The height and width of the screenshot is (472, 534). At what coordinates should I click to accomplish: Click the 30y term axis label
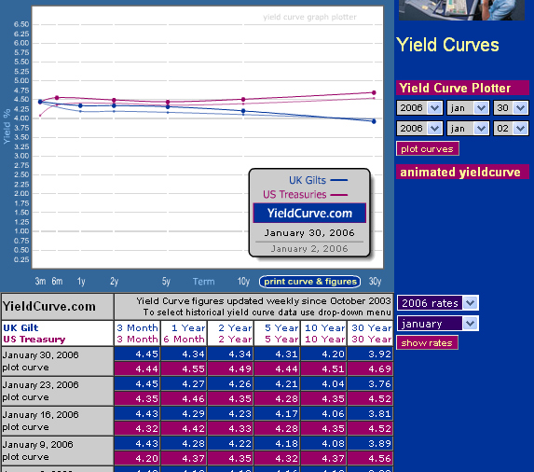click(375, 282)
